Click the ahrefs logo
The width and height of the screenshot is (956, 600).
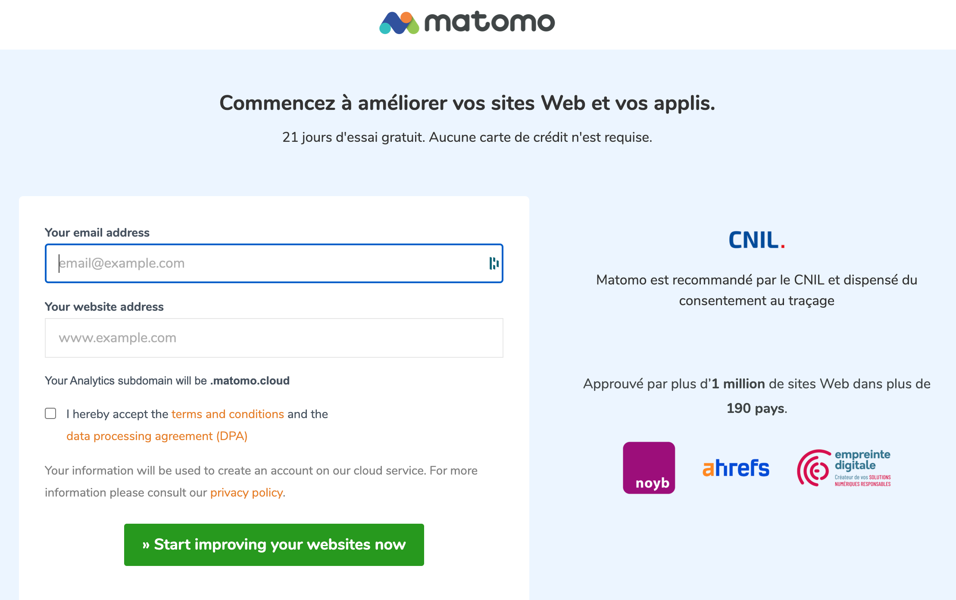point(736,469)
